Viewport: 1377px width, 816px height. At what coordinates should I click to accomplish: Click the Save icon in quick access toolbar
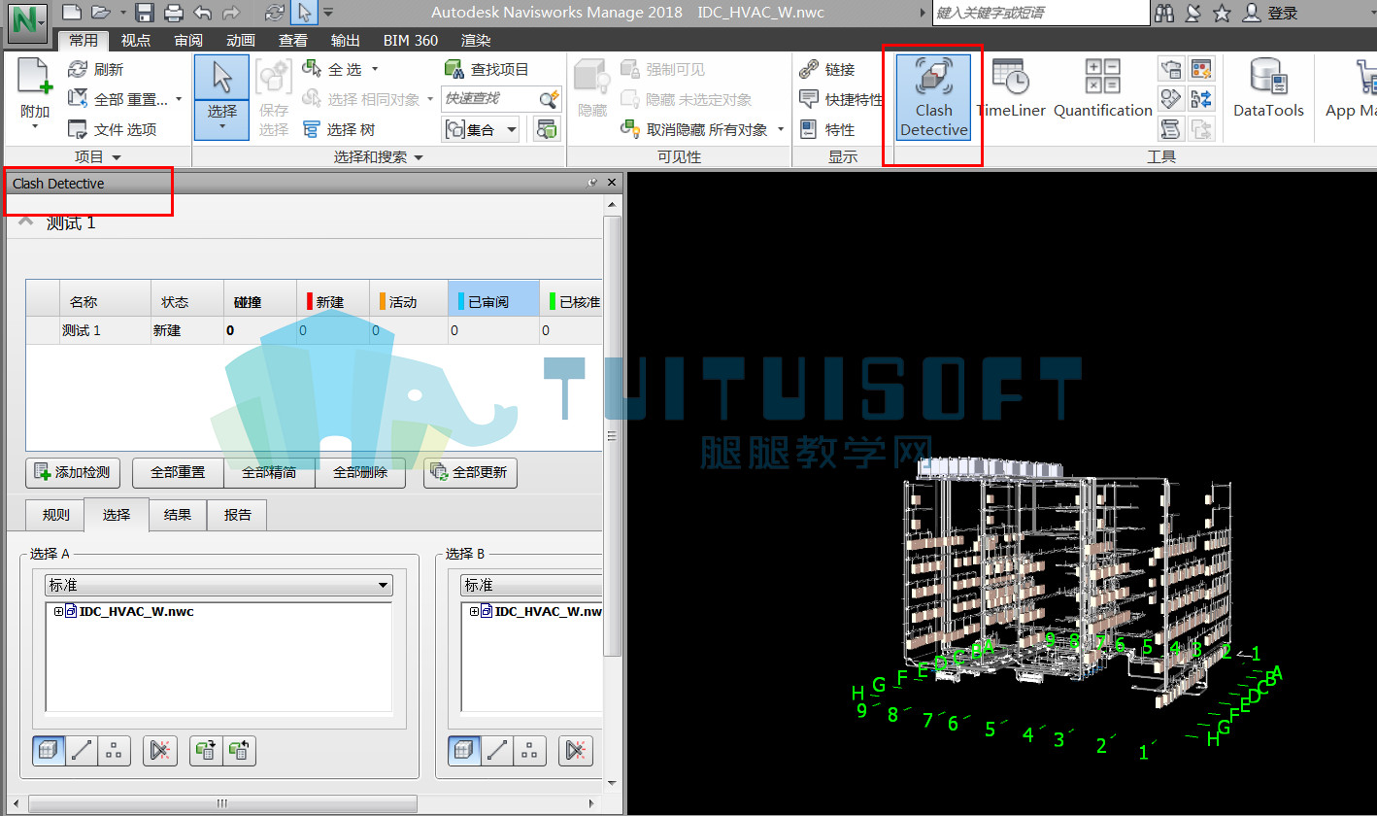pyautogui.click(x=145, y=13)
